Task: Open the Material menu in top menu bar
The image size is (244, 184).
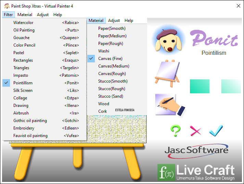Action: click(25, 15)
